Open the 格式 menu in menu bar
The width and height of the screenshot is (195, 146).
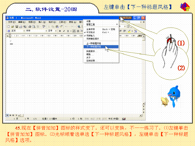(x=51, y=22)
